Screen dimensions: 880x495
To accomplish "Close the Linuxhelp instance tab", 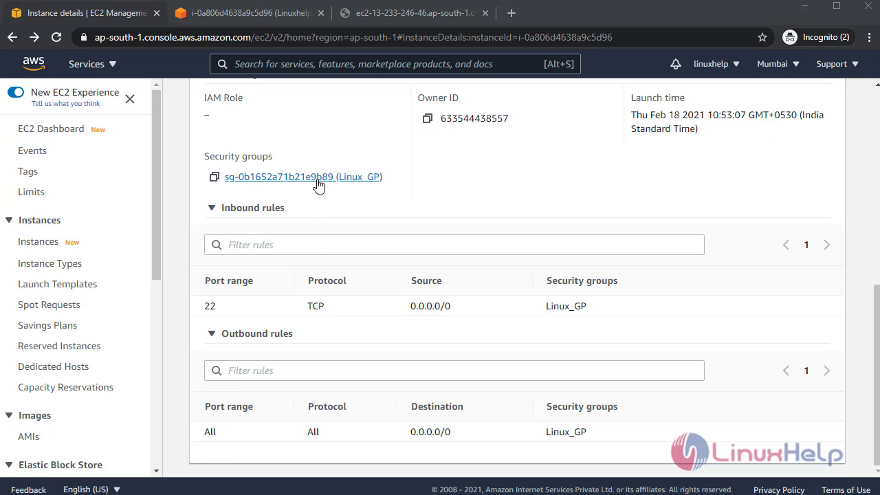I will (x=321, y=13).
